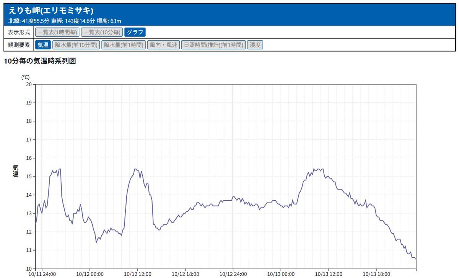
Task: Select the 一覧表(1時間毎) display format
Action: click(57, 32)
